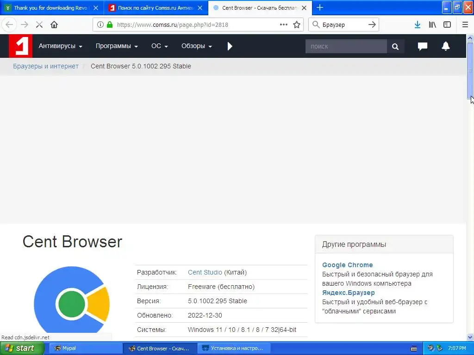474x355 pixels.
Task: Click the site search magnifier button
Action: coord(395,46)
